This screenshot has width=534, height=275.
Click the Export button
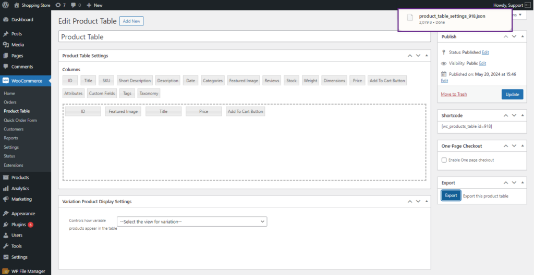(x=451, y=195)
